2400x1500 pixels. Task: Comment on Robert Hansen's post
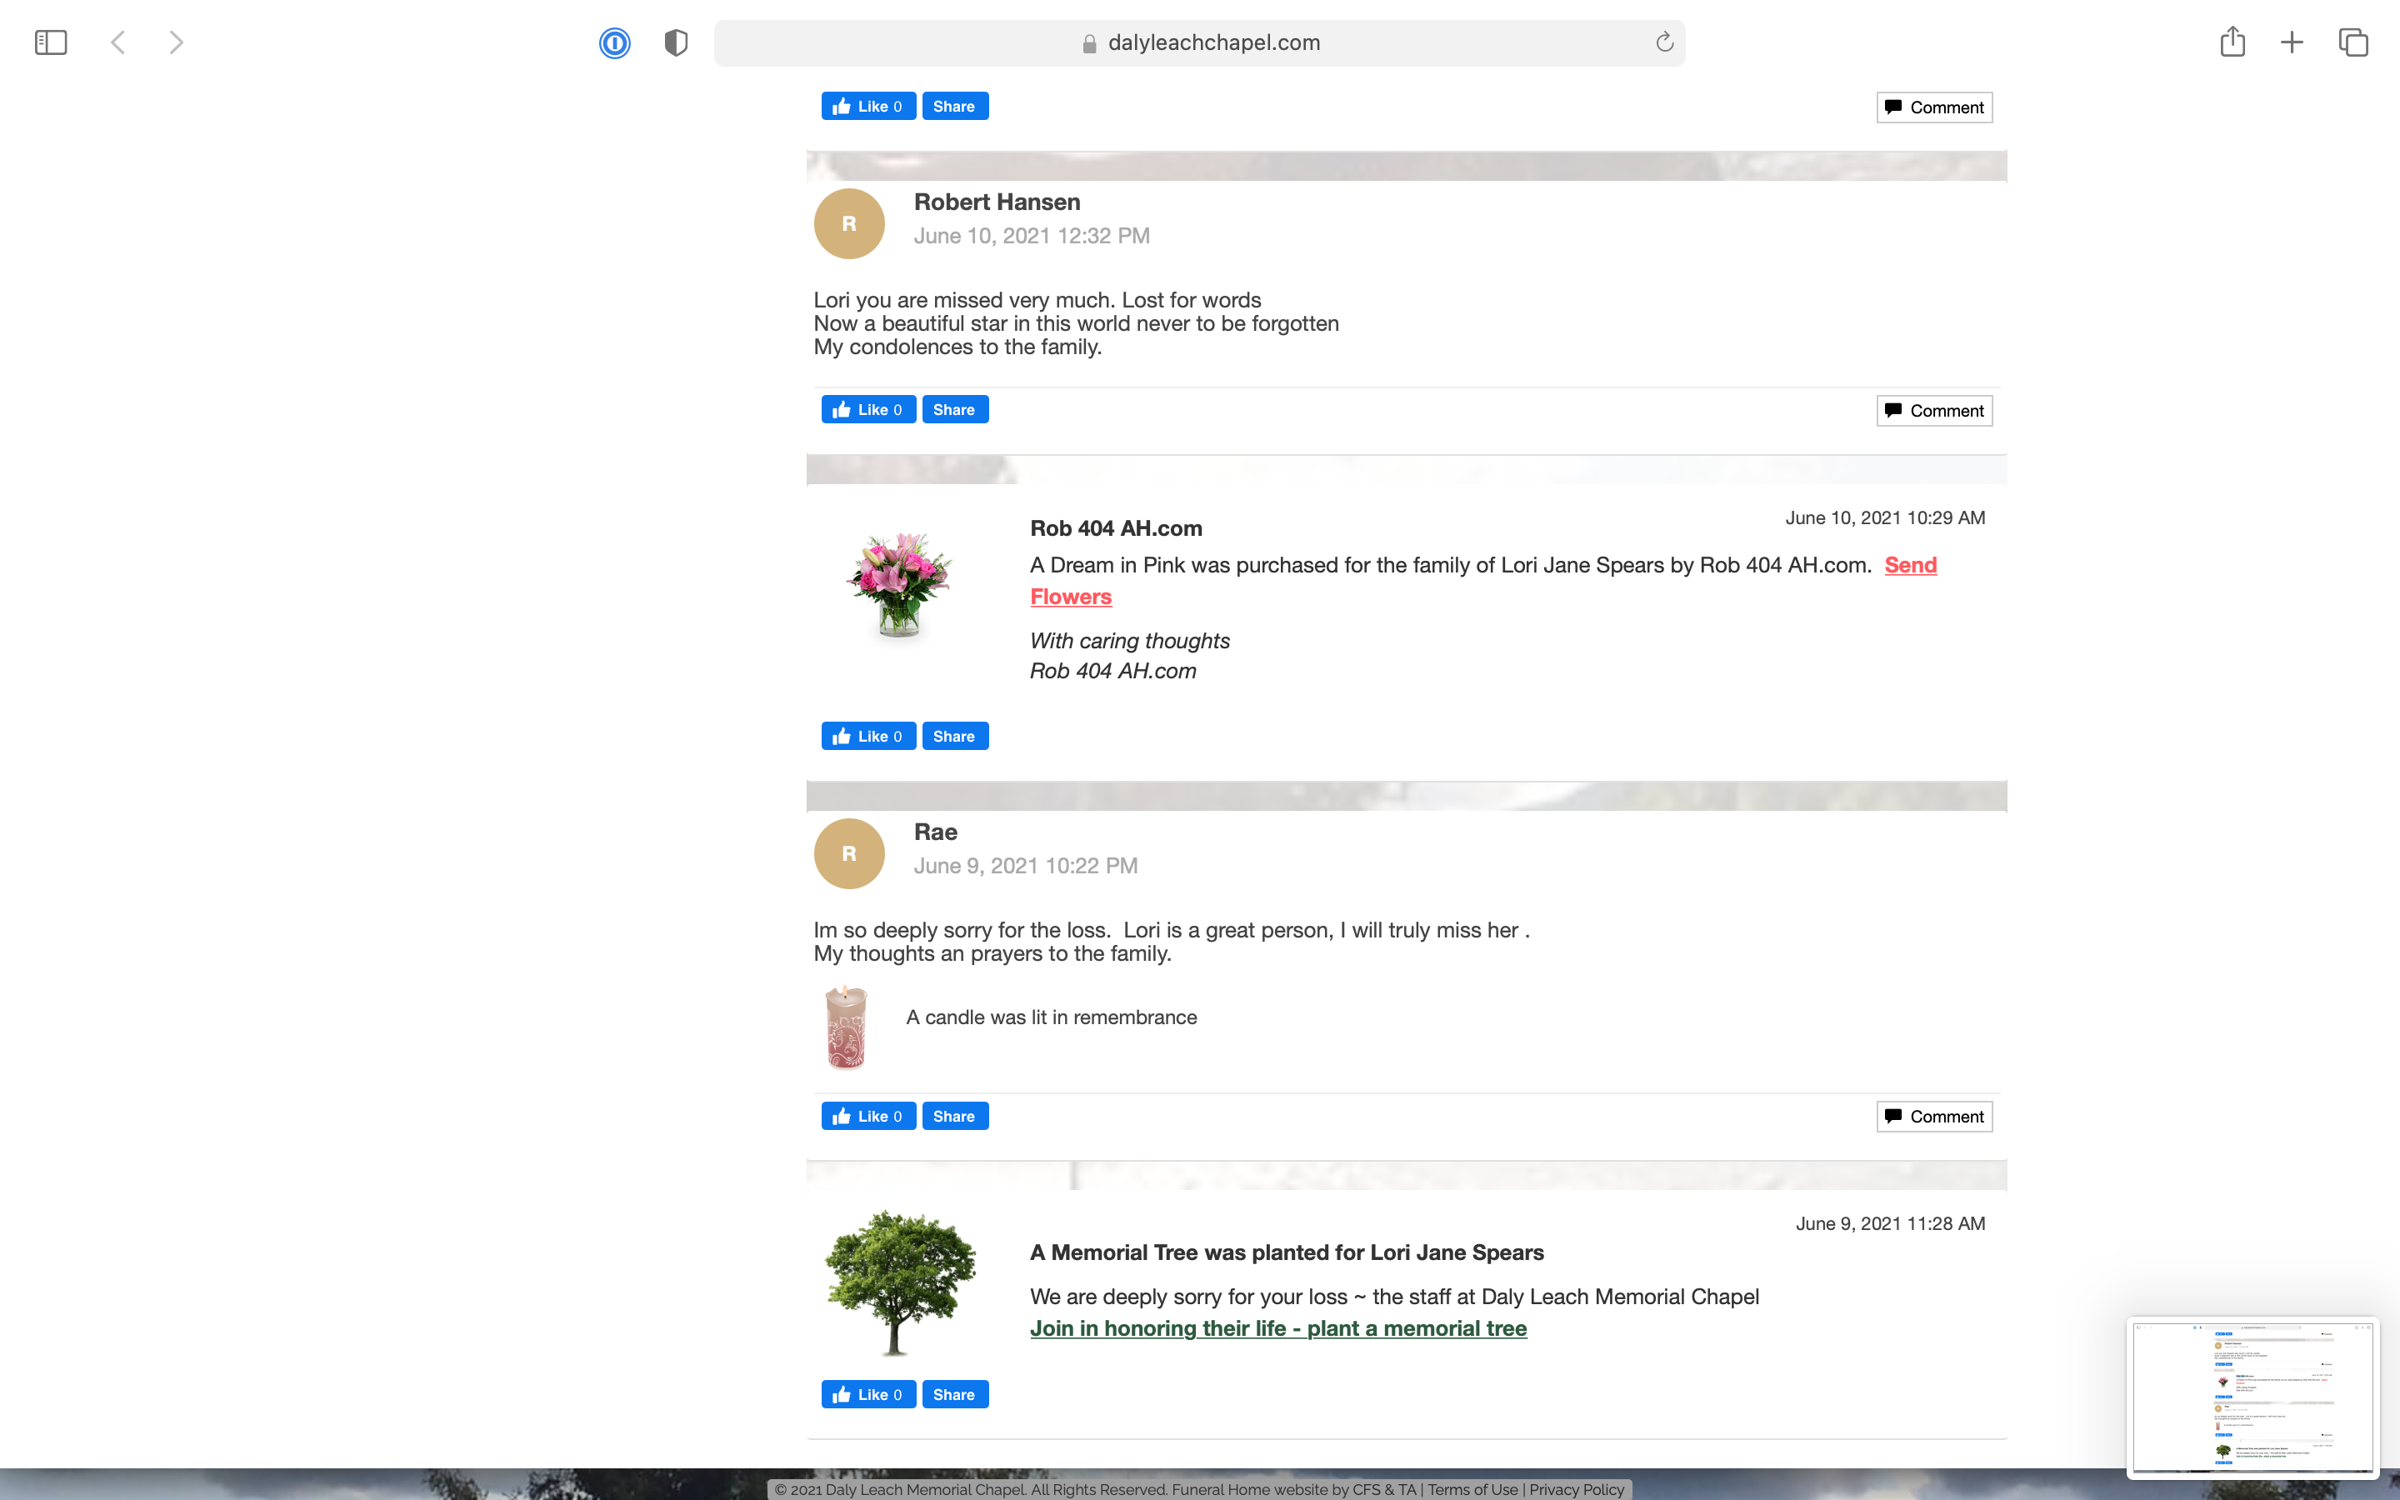point(1934,411)
